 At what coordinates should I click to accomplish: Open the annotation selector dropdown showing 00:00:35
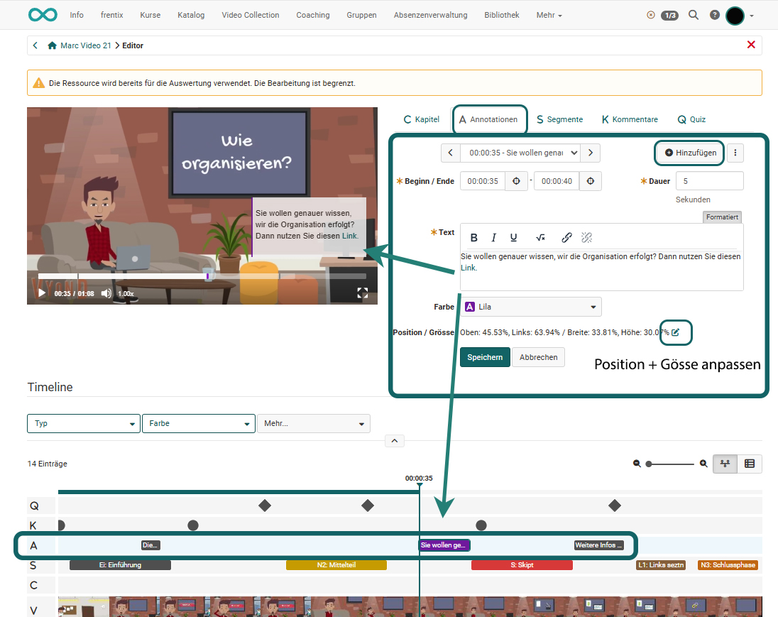tap(520, 153)
